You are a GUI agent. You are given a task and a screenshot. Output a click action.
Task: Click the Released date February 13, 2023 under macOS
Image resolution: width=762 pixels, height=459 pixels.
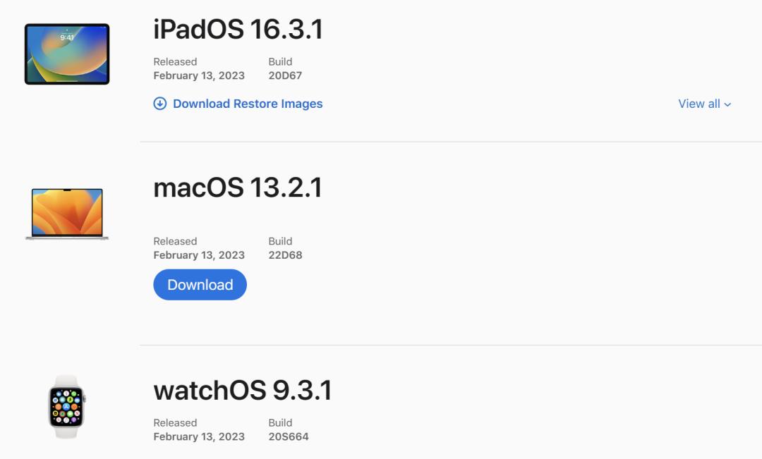[x=199, y=255]
